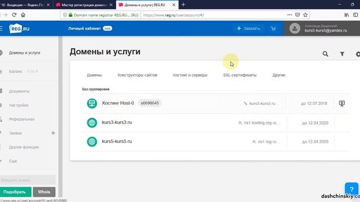360x202 pixels.
Task: Expand the Ещё sidebar item
Action: pos(13,161)
